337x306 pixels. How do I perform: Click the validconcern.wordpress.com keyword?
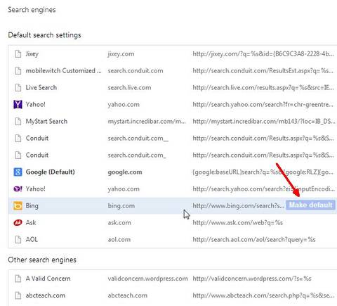[147, 279]
